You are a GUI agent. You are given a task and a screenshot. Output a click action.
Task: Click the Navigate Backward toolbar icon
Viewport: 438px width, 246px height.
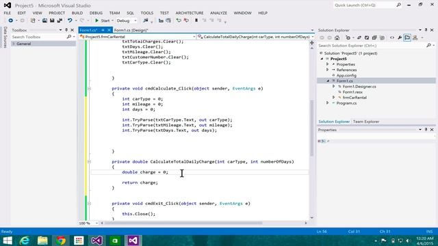click(11, 20)
